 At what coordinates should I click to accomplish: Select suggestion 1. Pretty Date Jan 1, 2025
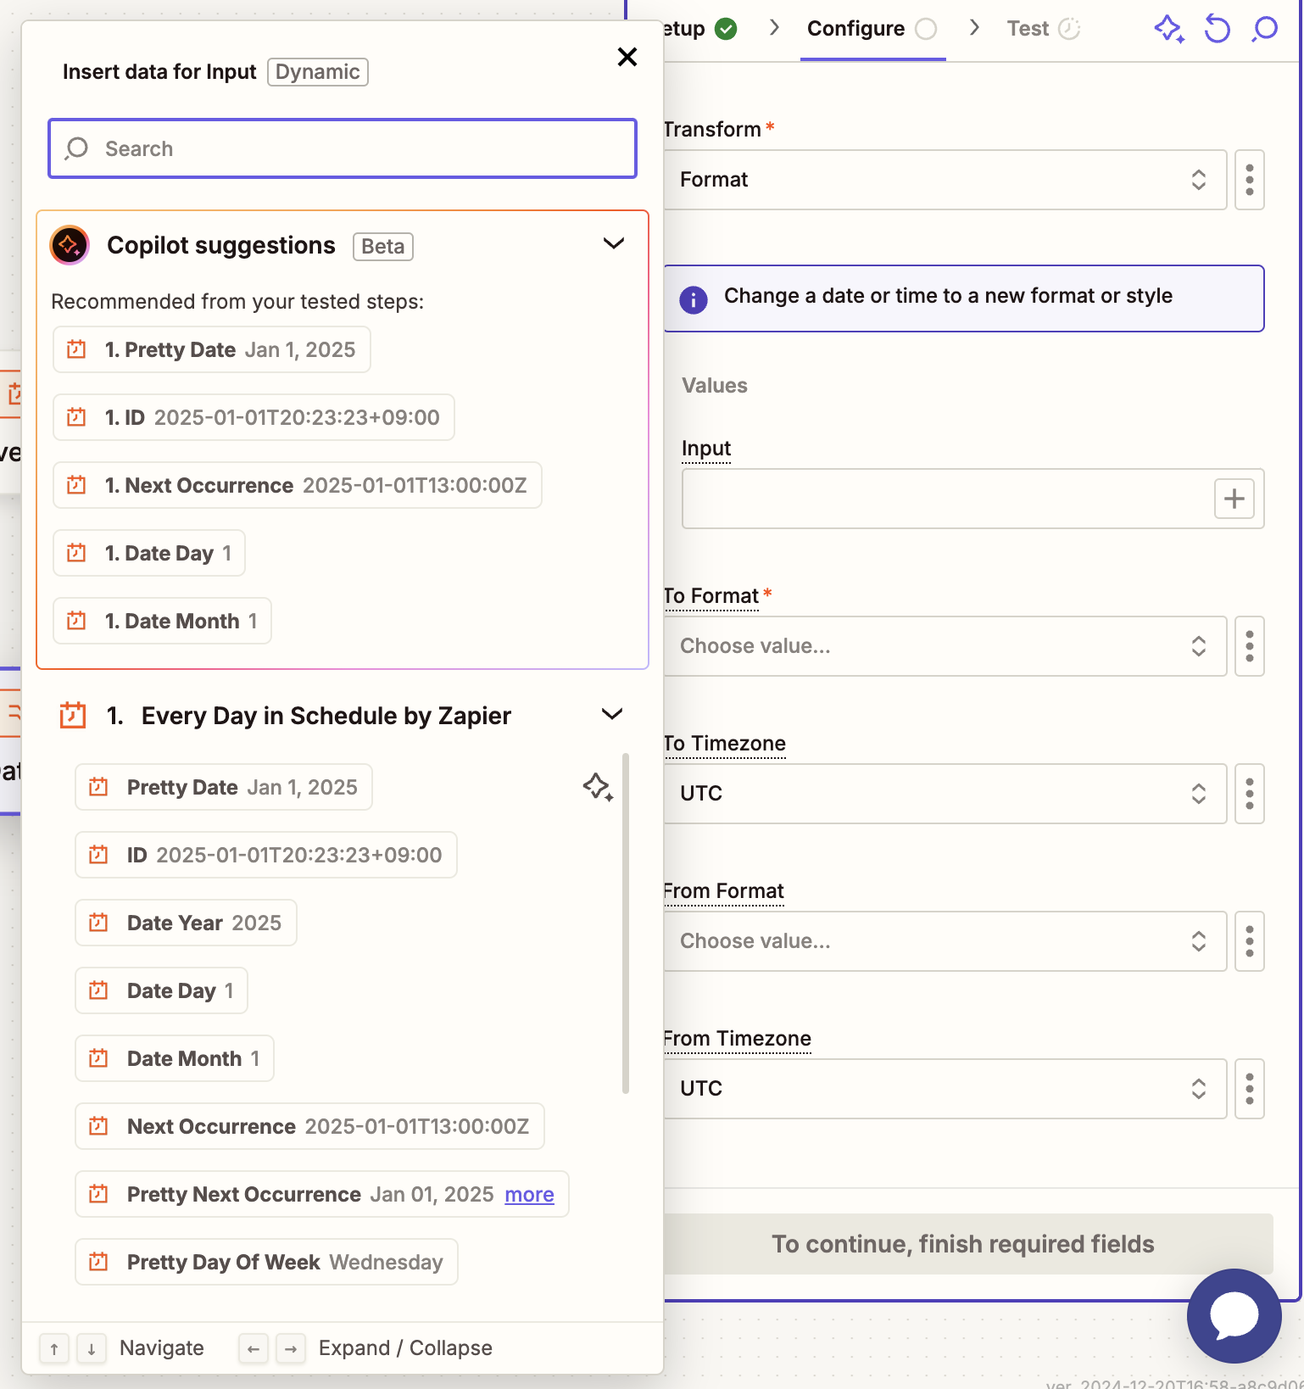(212, 349)
